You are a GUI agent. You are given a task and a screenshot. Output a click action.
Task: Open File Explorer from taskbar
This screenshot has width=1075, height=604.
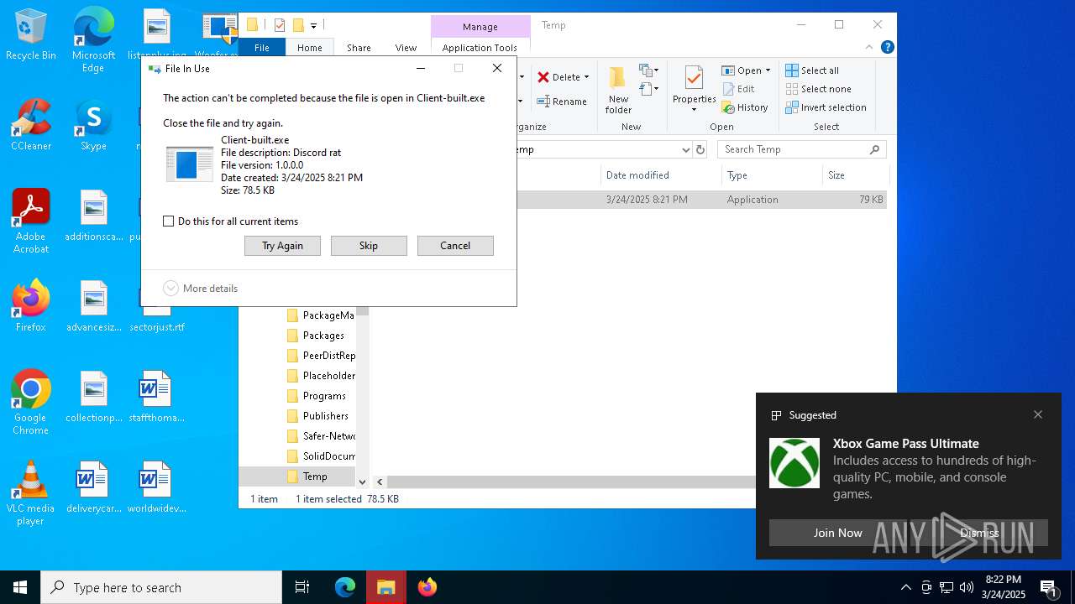coord(385,587)
